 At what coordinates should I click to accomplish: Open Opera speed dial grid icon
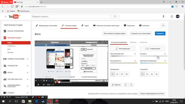[x=17, y=6]
